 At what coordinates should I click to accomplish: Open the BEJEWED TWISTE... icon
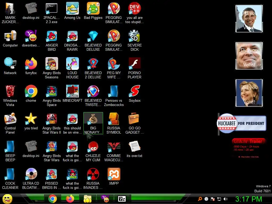click(x=93, y=96)
